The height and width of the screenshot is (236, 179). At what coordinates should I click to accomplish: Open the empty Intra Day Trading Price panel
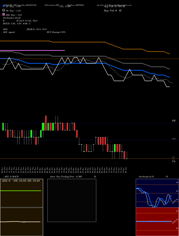[x=72, y=200]
